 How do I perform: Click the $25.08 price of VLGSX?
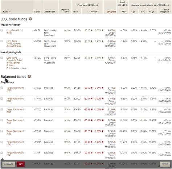pos(77,41)
